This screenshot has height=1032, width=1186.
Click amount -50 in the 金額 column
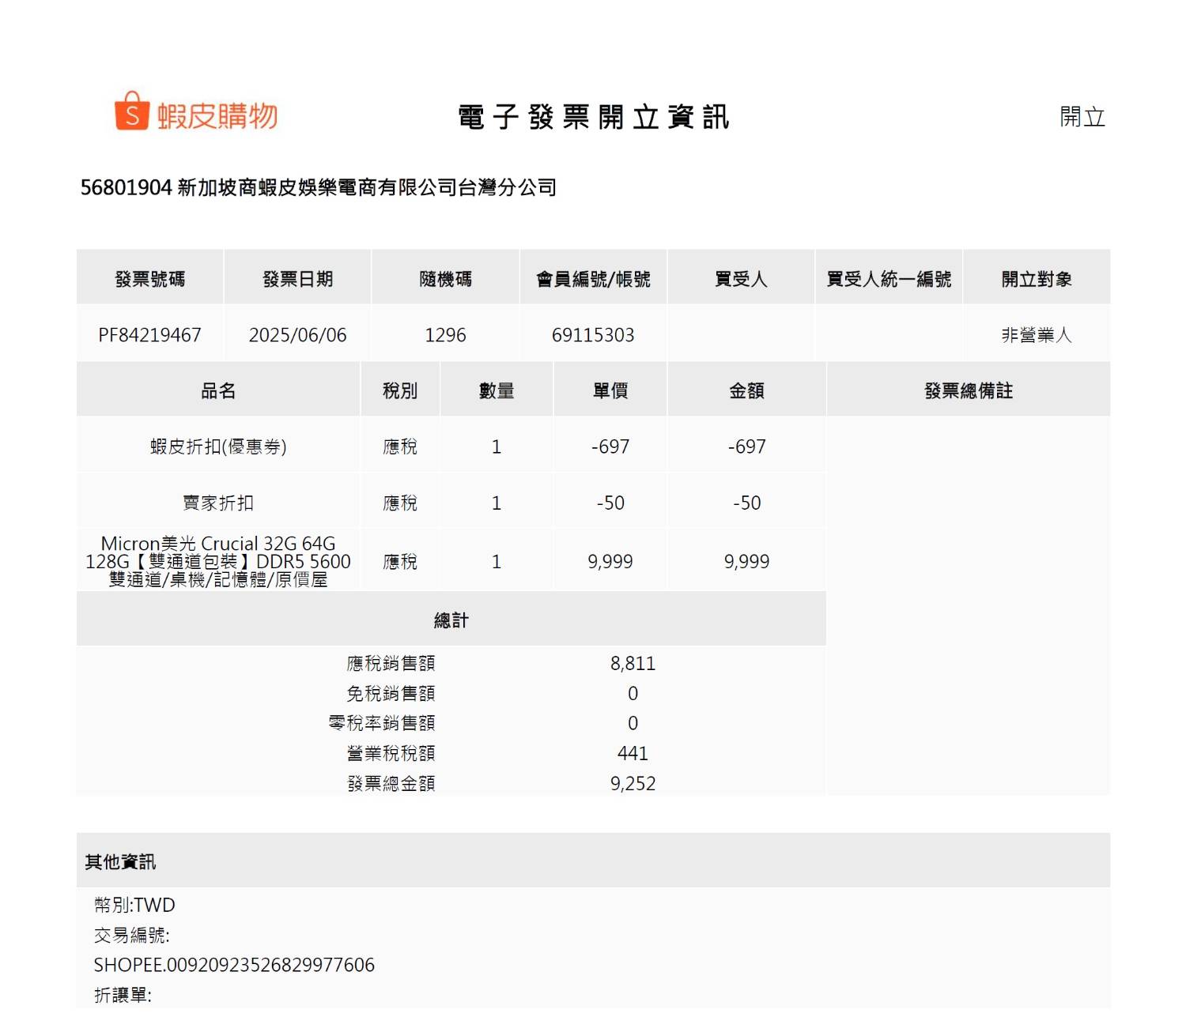click(x=747, y=503)
